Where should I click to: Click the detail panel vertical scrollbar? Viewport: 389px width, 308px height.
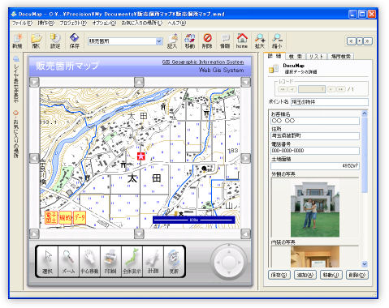click(x=365, y=189)
